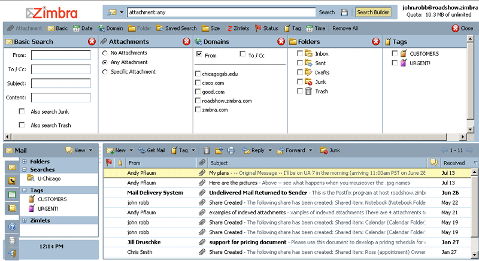Collapse the Tags tree section
Image resolution: width=479 pixels, height=261 pixels.
[25, 190]
